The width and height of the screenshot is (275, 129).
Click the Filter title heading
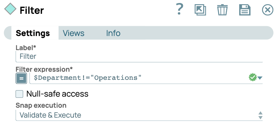pyautogui.click(x=32, y=10)
